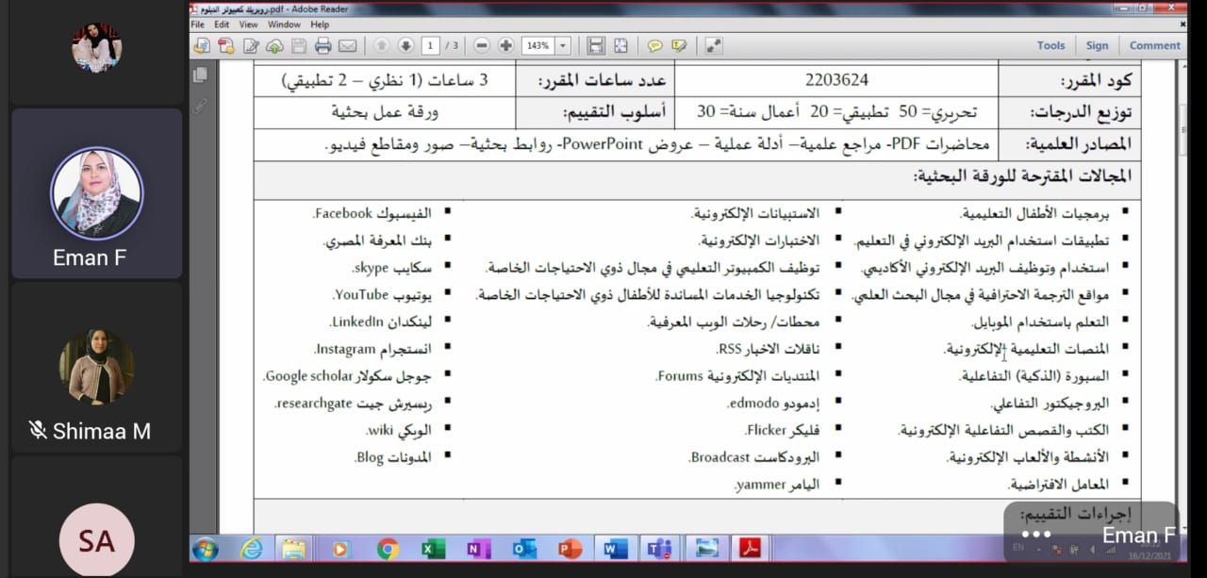Open the Tools pane
This screenshot has height=578, width=1207.
click(1050, 45)
